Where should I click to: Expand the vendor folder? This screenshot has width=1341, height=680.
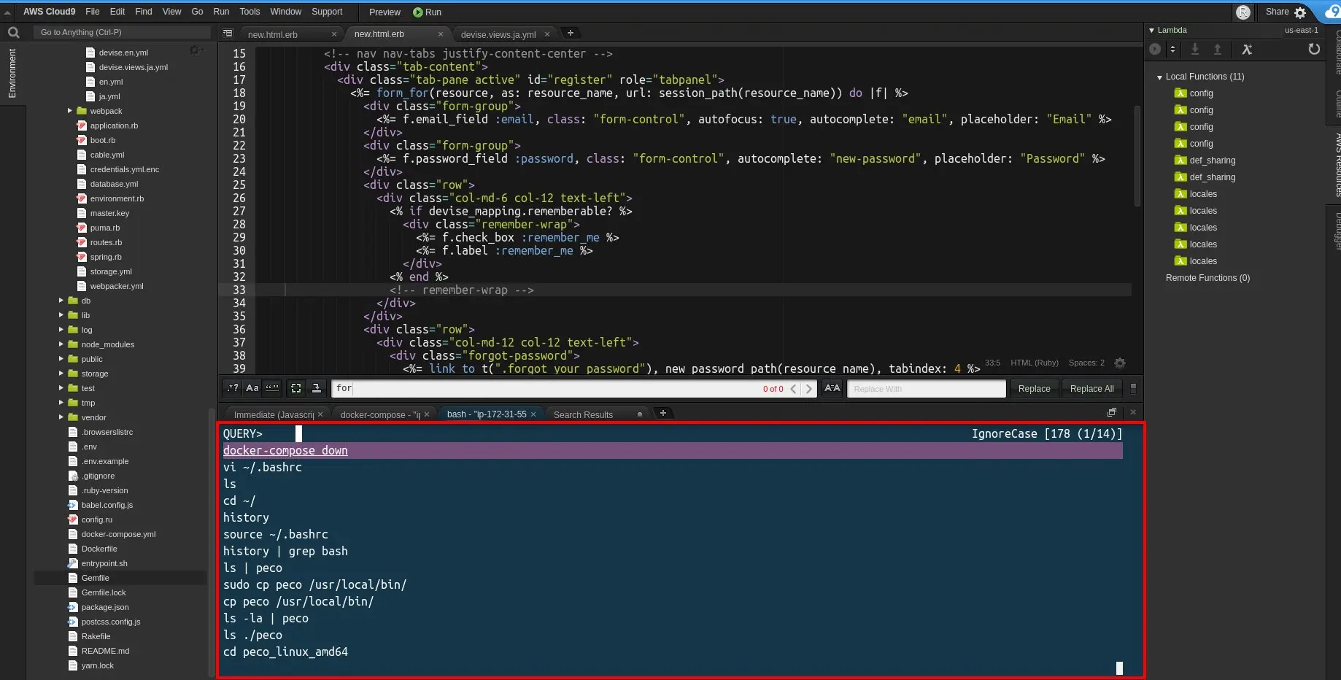pos(61,417)
